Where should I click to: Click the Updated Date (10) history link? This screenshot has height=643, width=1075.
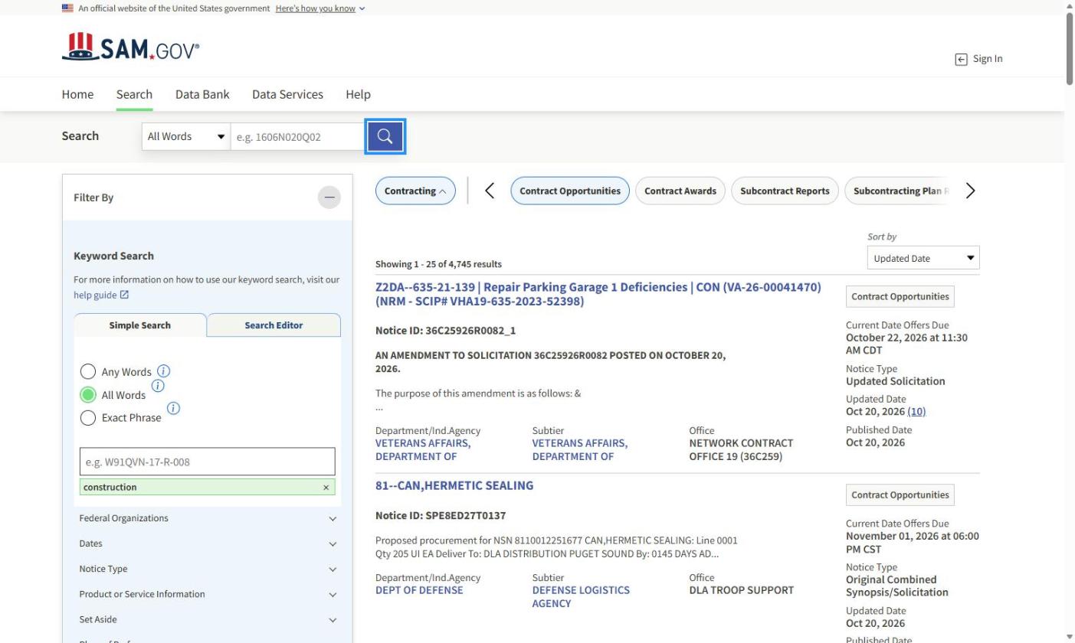click(916, 411)
